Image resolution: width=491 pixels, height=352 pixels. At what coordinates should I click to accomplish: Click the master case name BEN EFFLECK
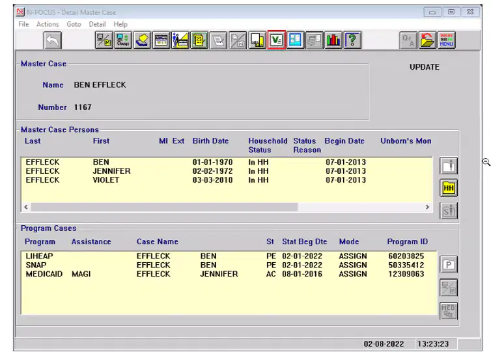(100, 85)
